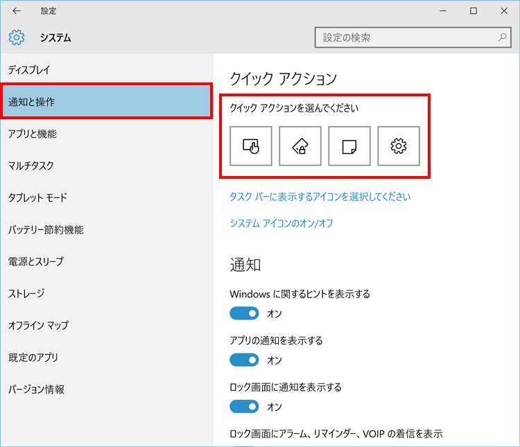Select the Rotation lock quick action tile
520x447 pixels.
coord(300,146)
